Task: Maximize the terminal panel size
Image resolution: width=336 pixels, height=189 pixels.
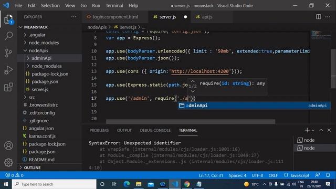Action: click(321, 130)
